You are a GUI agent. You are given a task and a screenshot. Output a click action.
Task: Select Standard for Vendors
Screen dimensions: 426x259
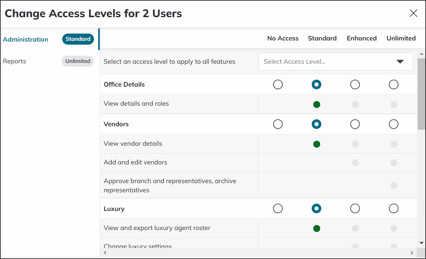(316, 124)
